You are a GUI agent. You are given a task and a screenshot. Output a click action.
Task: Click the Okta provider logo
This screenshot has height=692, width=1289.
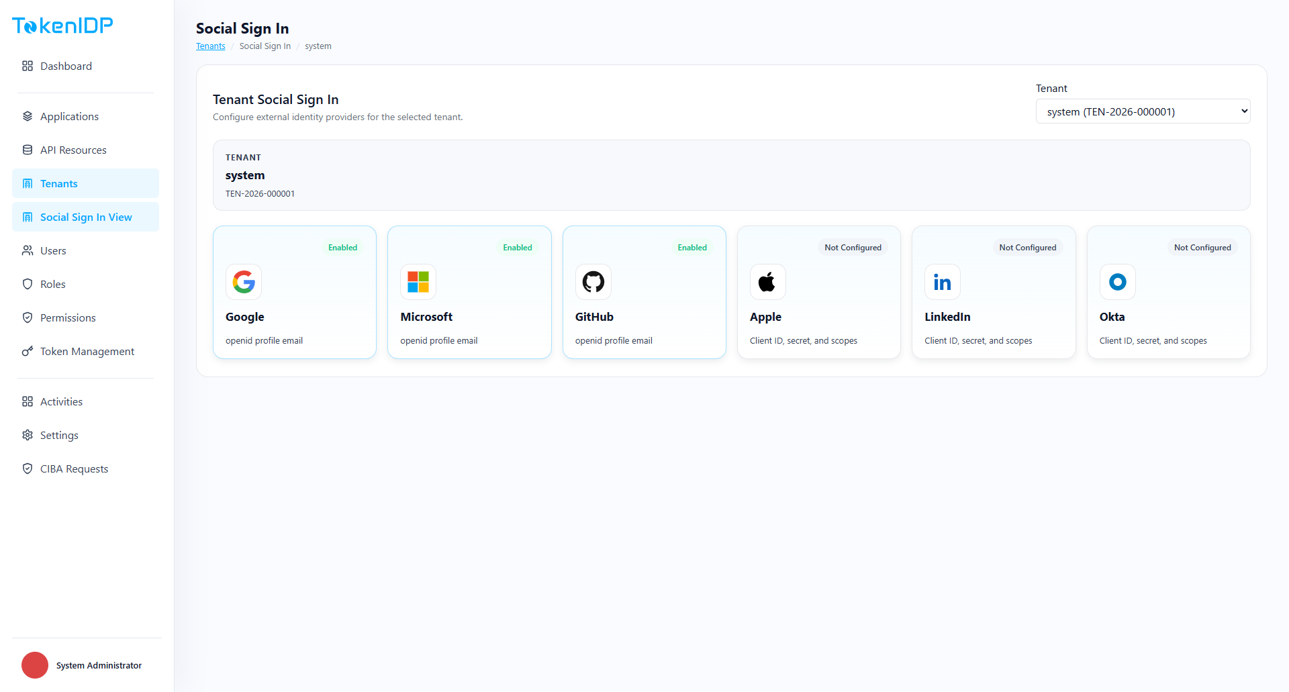click(1118, 282)
